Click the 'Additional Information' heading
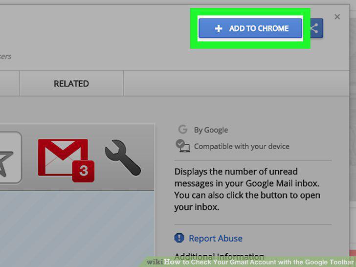This screenshot has height=267, width=356. 219,257
